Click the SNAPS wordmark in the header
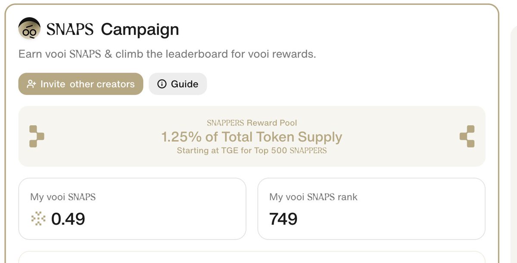This screenshot has height=263, width=517. coord(69,30)
